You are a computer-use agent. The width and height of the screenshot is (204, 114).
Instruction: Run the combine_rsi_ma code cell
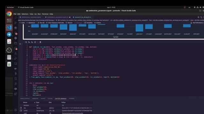[x=20, y=44]
